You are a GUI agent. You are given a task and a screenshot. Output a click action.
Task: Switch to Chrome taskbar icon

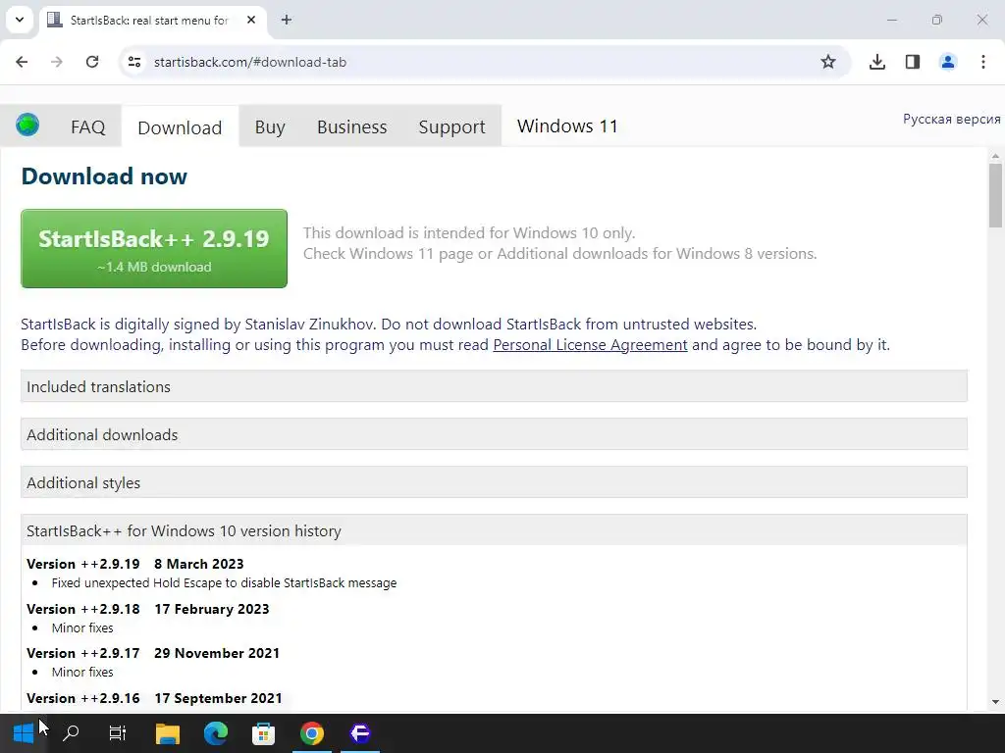point(312,733)
